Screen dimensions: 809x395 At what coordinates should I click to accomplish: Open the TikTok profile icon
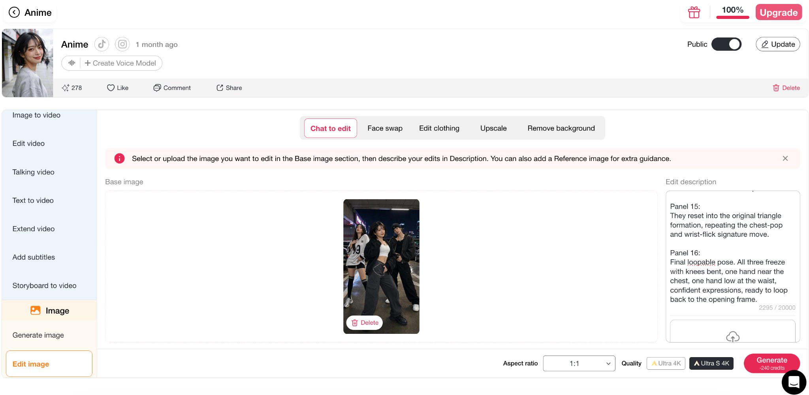pos(102,44)
